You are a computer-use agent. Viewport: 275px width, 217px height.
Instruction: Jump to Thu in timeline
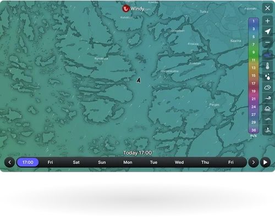tap(205, 162)
